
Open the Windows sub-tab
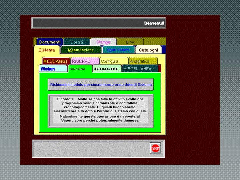[x=52, y=69]
